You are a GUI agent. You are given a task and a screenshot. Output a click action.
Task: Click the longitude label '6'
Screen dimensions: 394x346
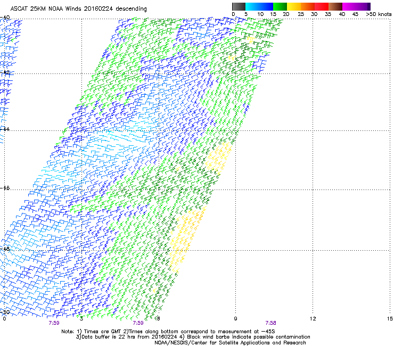click(158, 319)
